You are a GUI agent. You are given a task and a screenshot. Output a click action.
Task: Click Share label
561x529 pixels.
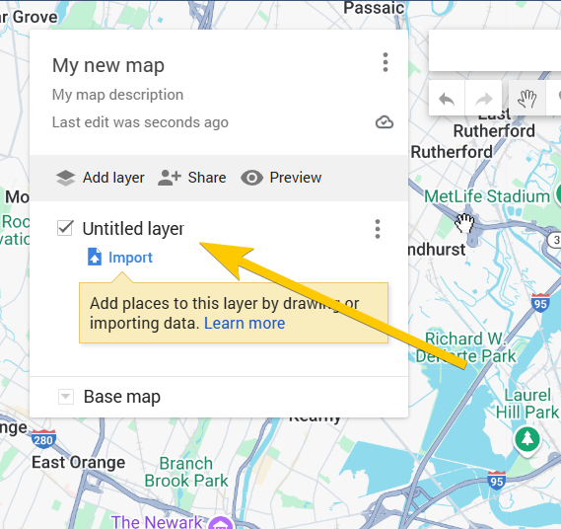[207, 178]
